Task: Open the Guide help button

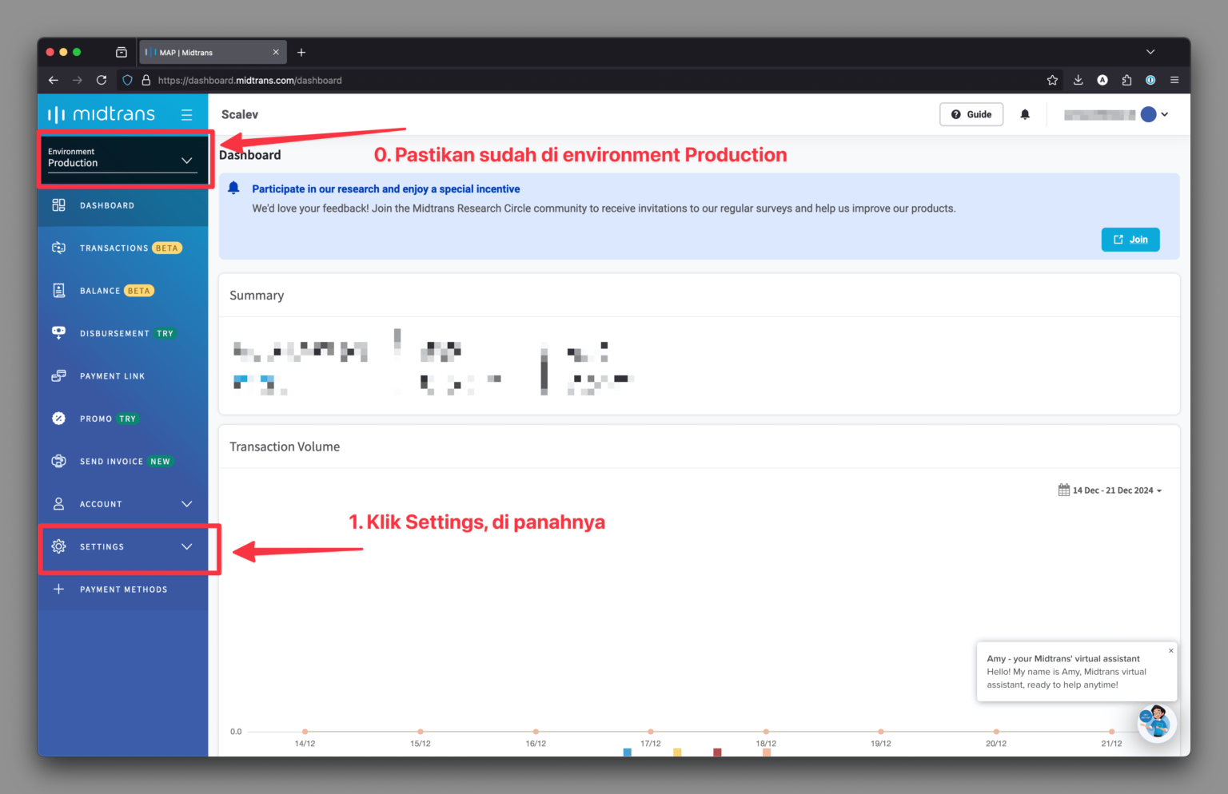Action: coord(971,114)
